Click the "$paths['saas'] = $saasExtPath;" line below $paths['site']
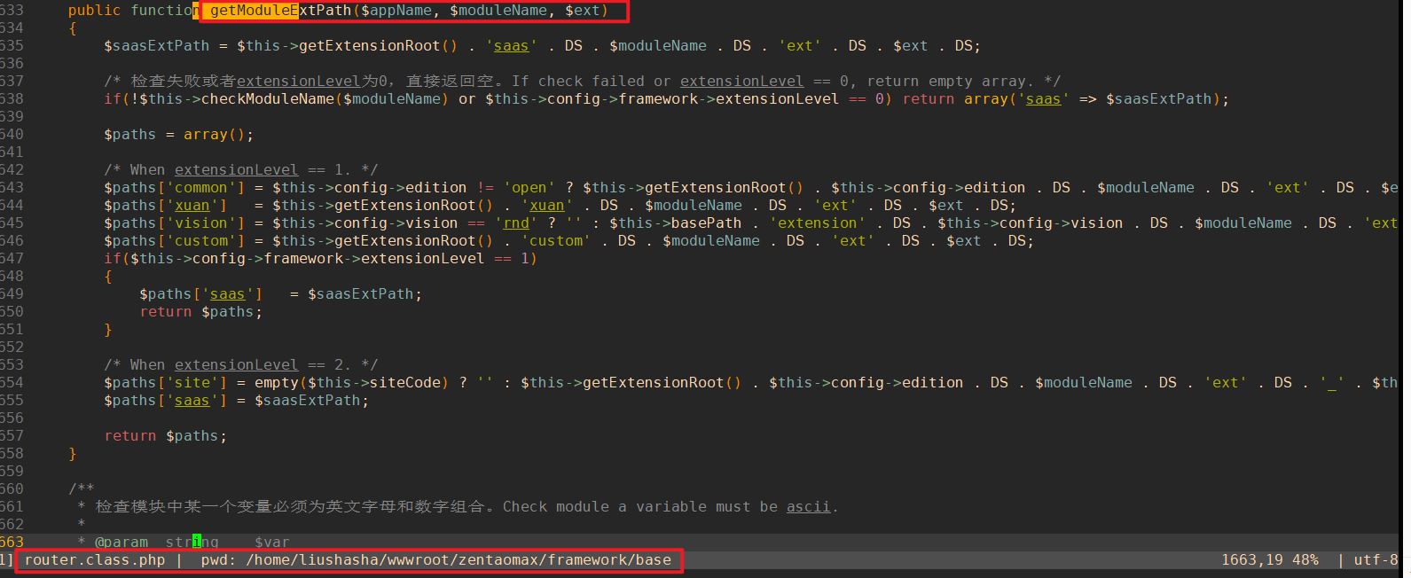1411x578 pixels. pyautogui.click(x=237, y=401)
